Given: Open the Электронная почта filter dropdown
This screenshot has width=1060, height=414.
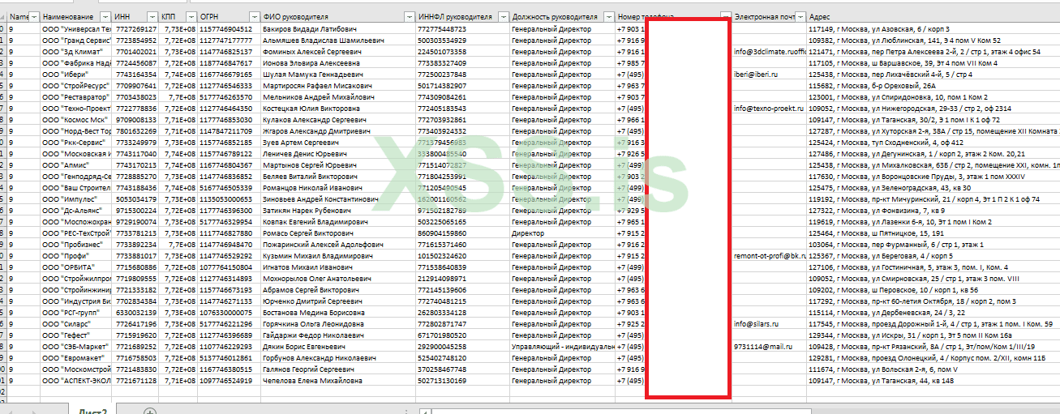Looking at the screenshot, I should coord(801,17).
